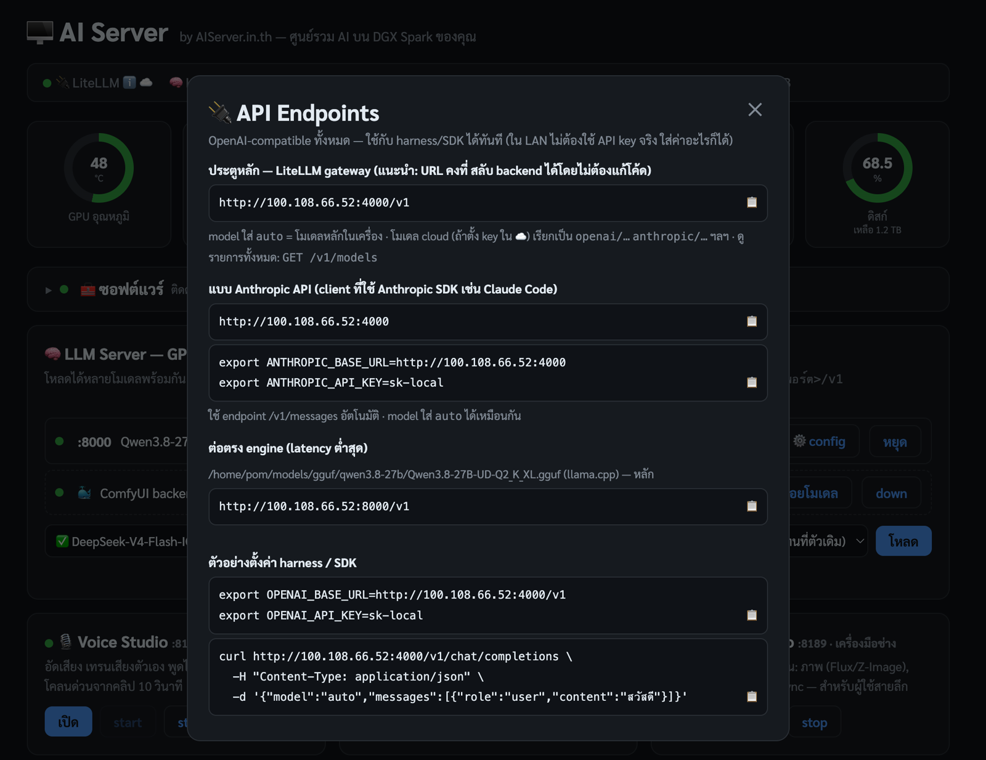Click the AI Server monitor logo
The image size is (986, 760).
tap(40, 33)
